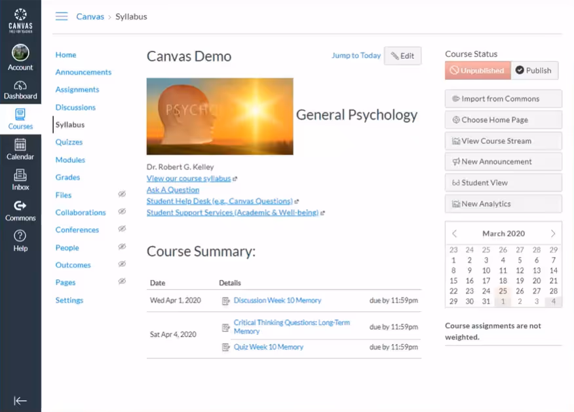Open Announcements in course navigation
This screenshot has height=412, width=574.
point(83,73)
